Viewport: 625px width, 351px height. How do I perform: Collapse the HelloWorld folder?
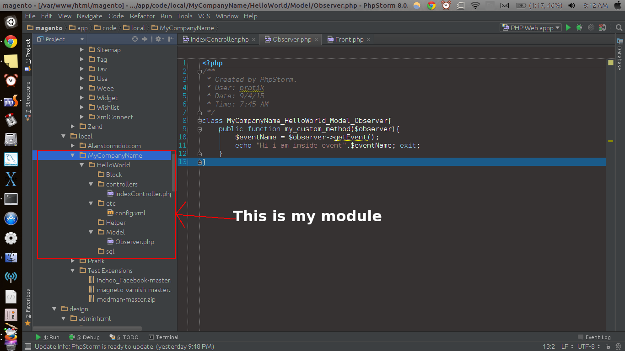coord(82,165)
